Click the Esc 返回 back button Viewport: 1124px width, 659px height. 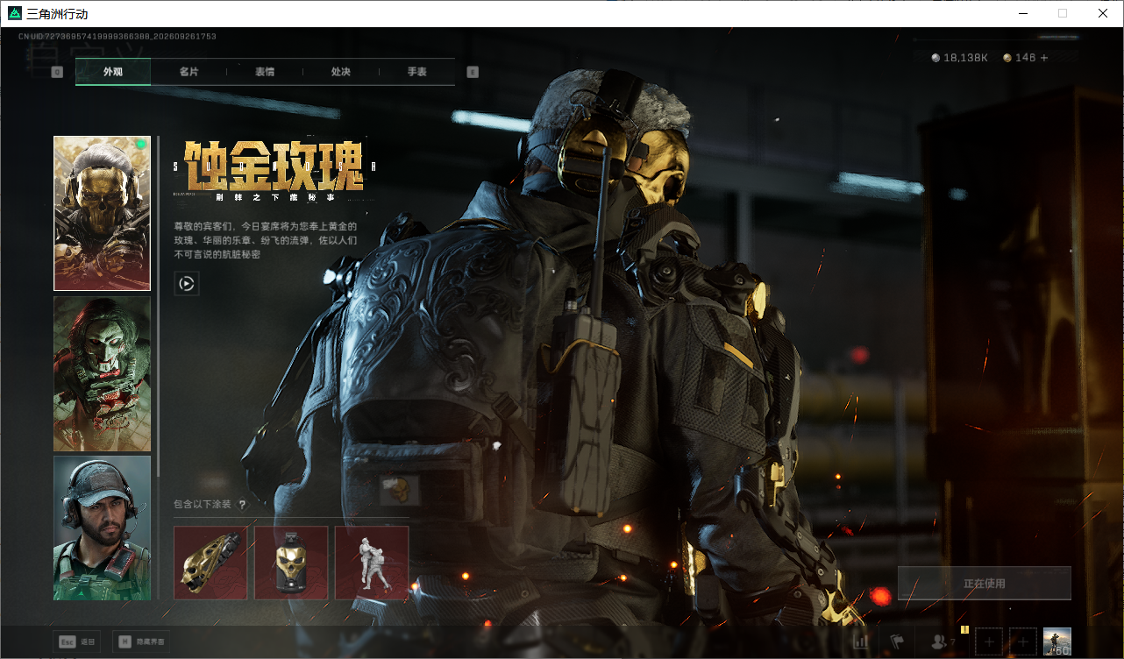click(76, 641)
